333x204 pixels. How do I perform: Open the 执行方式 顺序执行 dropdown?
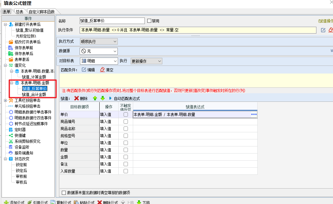point(99,42)
